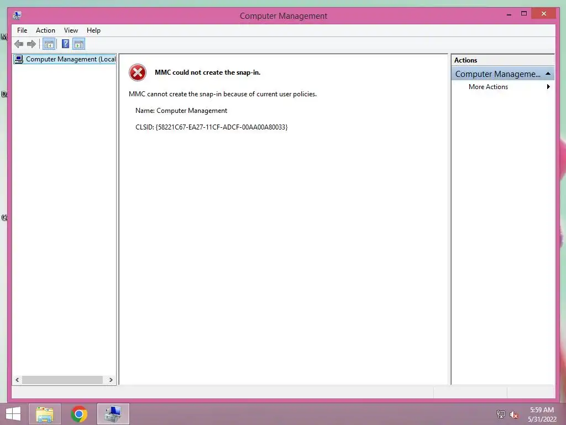This screenshot has height=425, width=566.
Task: Launch Google Chrome from taskbar
Action: [x=79, y=414]
